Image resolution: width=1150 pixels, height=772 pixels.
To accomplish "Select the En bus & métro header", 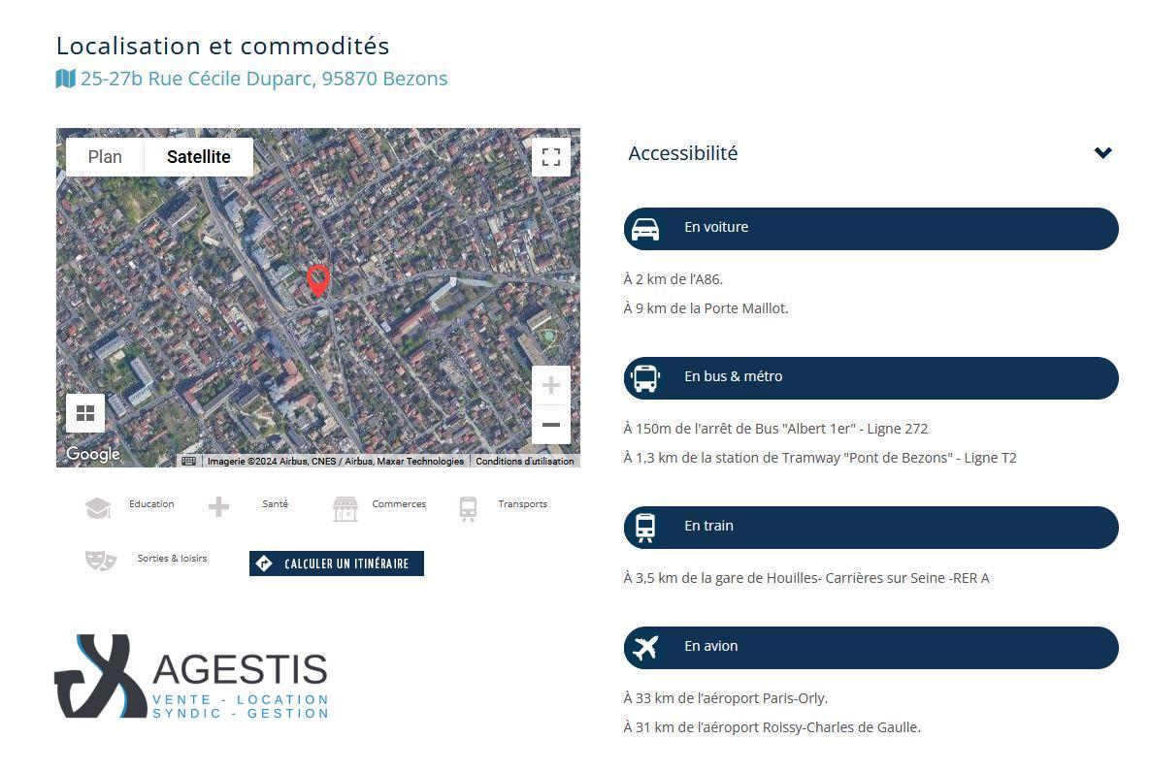I will click(871, 378).
